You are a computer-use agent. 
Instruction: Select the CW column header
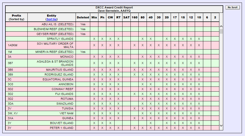110,17
